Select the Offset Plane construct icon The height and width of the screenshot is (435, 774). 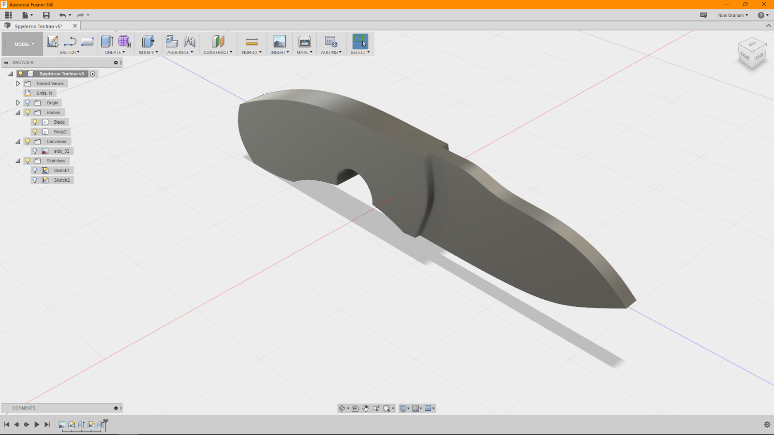click(x=218, y=42)
